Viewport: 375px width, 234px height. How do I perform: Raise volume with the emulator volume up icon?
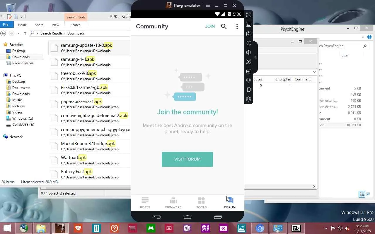pyautogui.click(x=249, y=43)
